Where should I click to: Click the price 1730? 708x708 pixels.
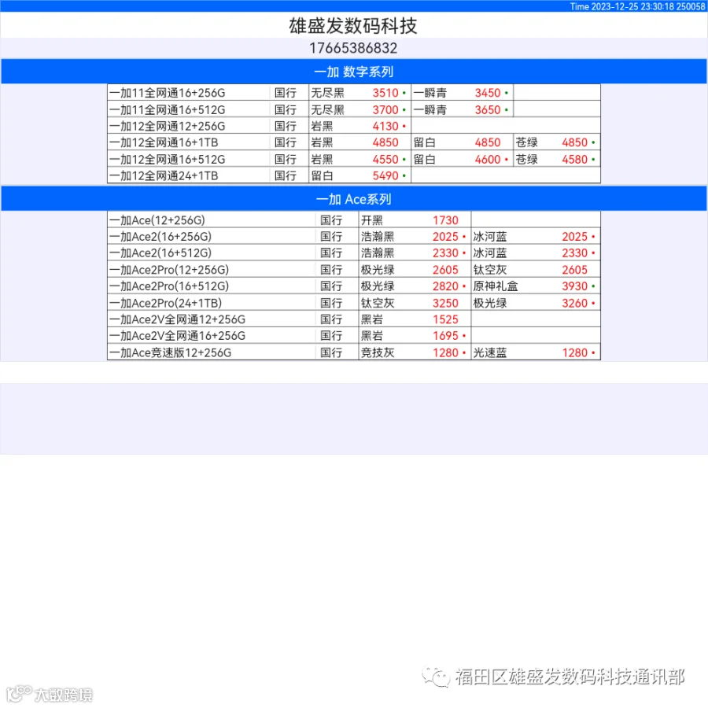click(445, 220)
